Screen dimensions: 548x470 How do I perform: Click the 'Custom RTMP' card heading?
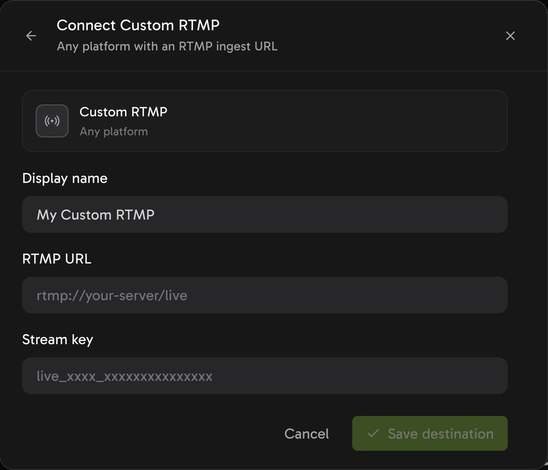(x=123, y=112)
